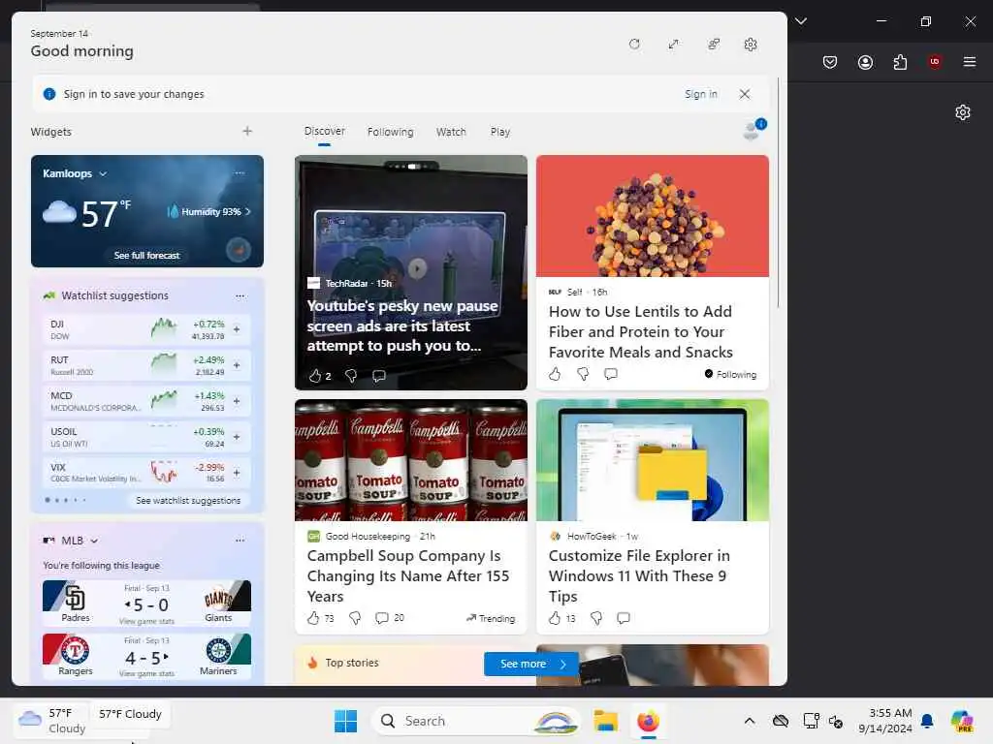The height and width of the screenshot is (744, 993).
Task: Click the taskbar Search box
Action: (x=477, y=721)
